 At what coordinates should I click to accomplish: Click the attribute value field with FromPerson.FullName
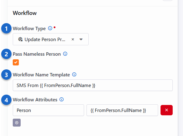tap(122, 110)
